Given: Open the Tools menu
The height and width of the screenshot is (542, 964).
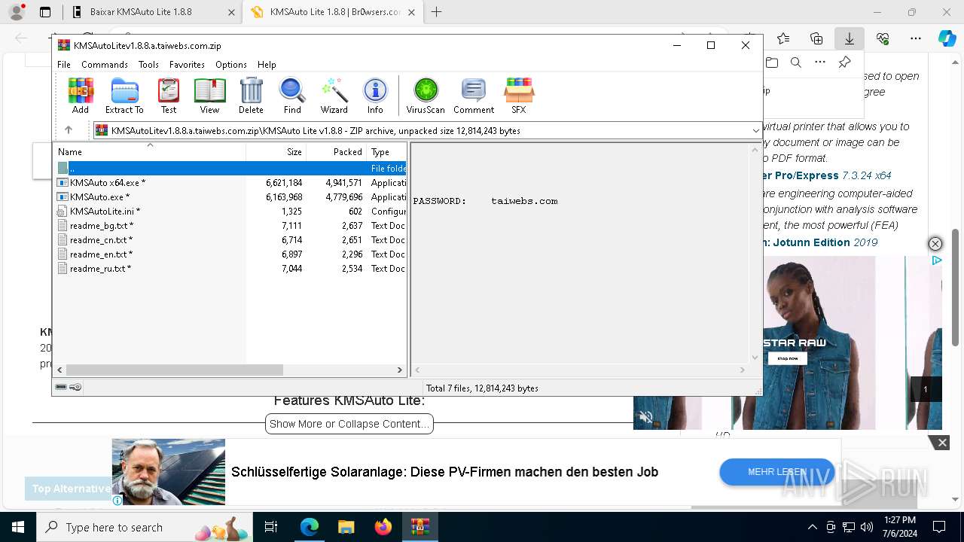Looking at the screenshot, I should tap(148, 65).
